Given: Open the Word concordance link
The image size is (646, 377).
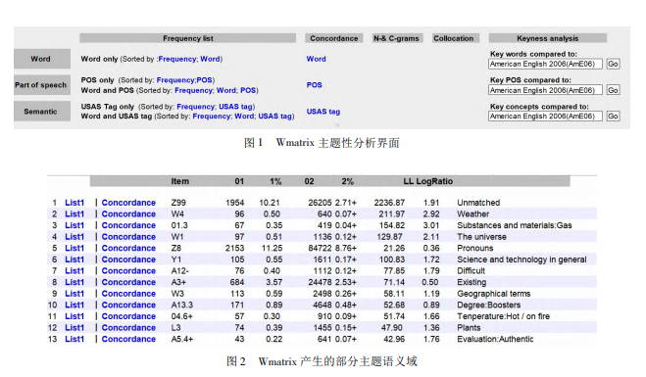Looking at the screenshot, I should point(316,59).
